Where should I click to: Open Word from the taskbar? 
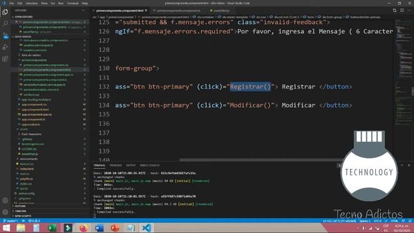(x=99, y=228)
